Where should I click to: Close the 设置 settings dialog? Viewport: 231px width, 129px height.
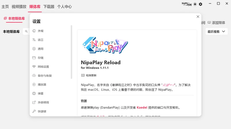coord(198,17)
